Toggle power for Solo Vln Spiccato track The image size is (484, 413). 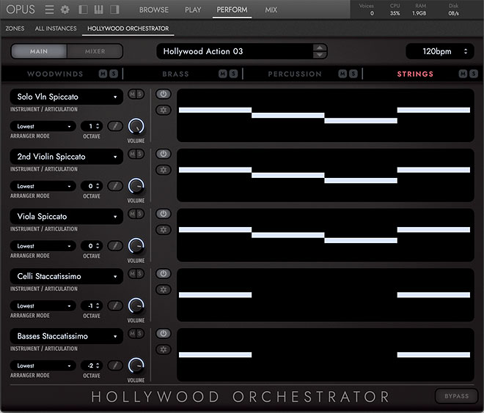[x=164, y=94]
